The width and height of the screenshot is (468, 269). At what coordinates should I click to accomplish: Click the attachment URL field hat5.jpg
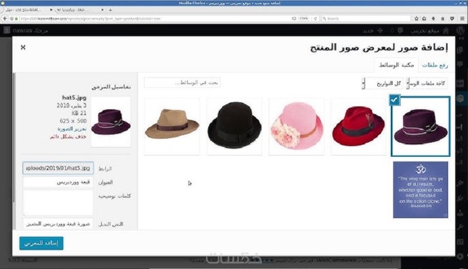point(58,168)
